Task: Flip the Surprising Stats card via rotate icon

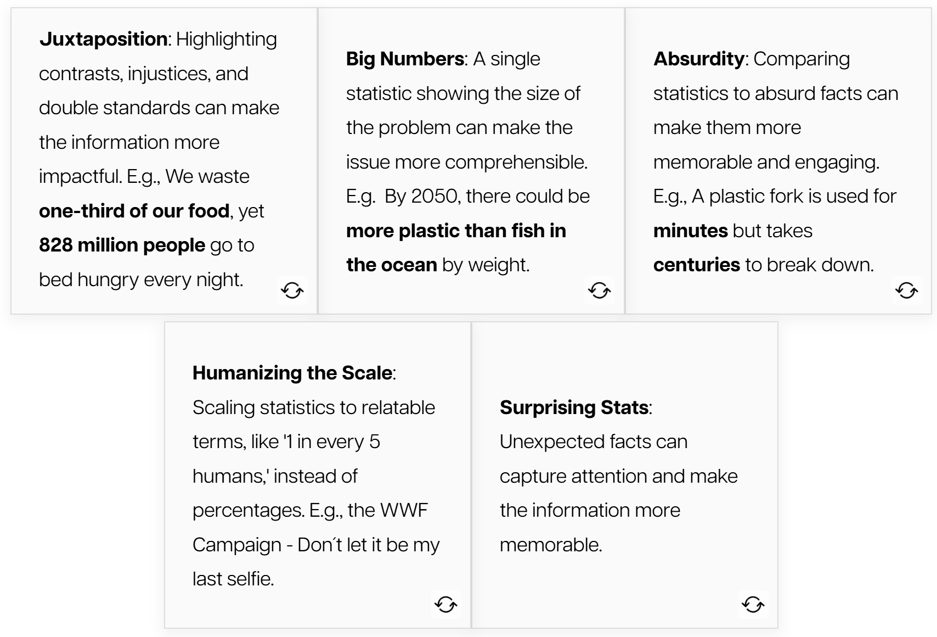Action: pyautogui.click(x=753, y=605)
